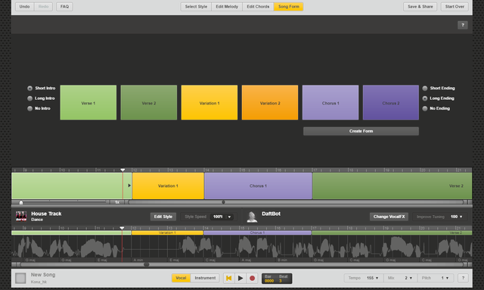This screenshot has height=290, width=484.
Task: Click the rewind to start button
Action: point(228,278)
